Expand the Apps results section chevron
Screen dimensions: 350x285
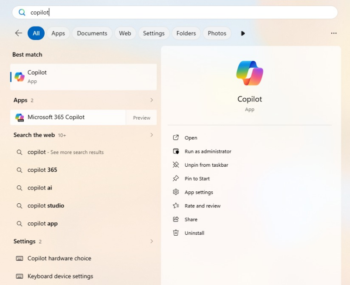click(x=151, y=100)
